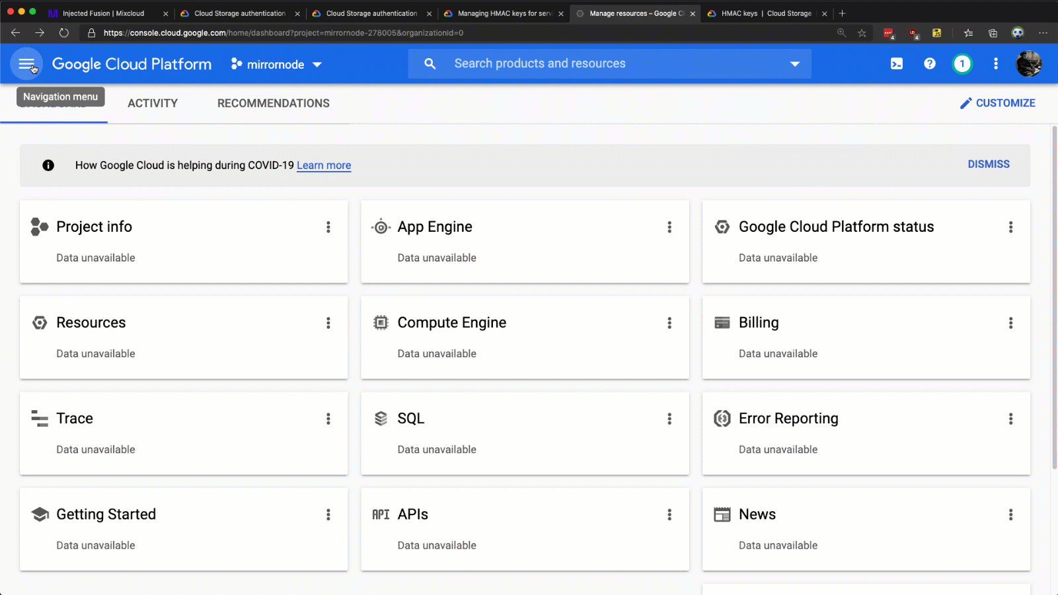
Task: Open notifications badge showing 1
Action: 962,64
